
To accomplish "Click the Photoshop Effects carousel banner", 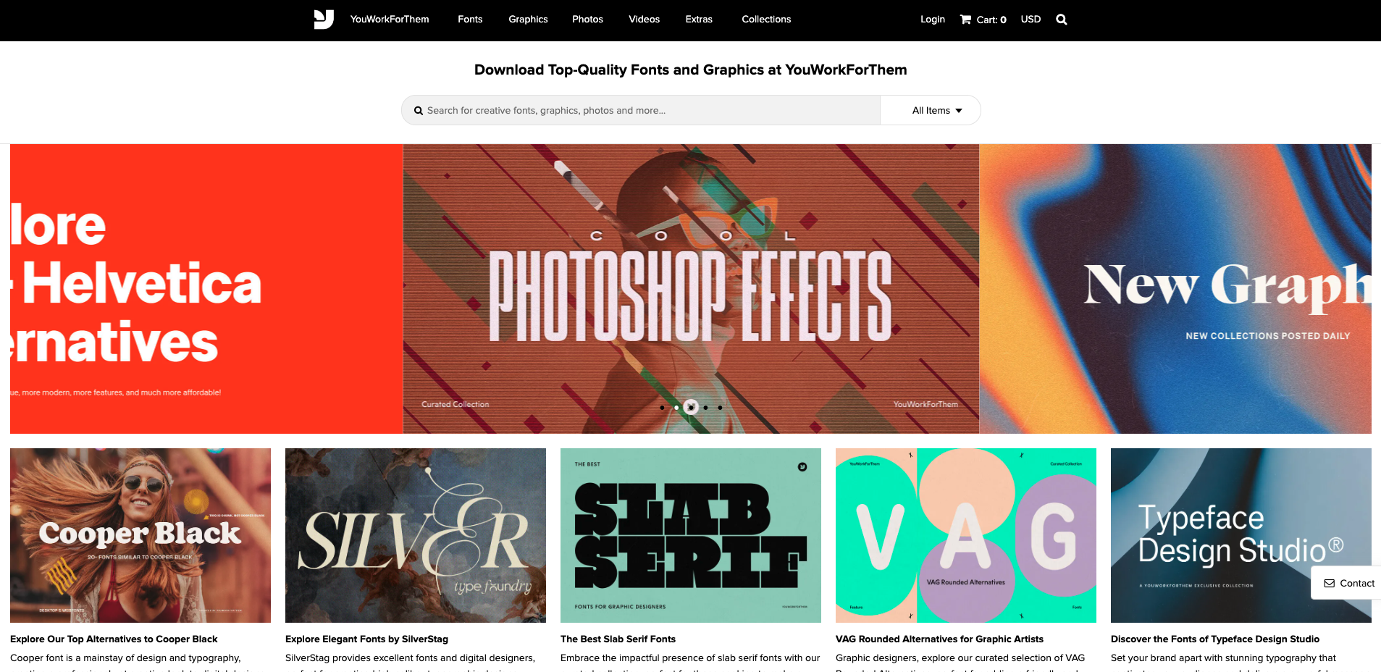I will click(x=691, y=289).
